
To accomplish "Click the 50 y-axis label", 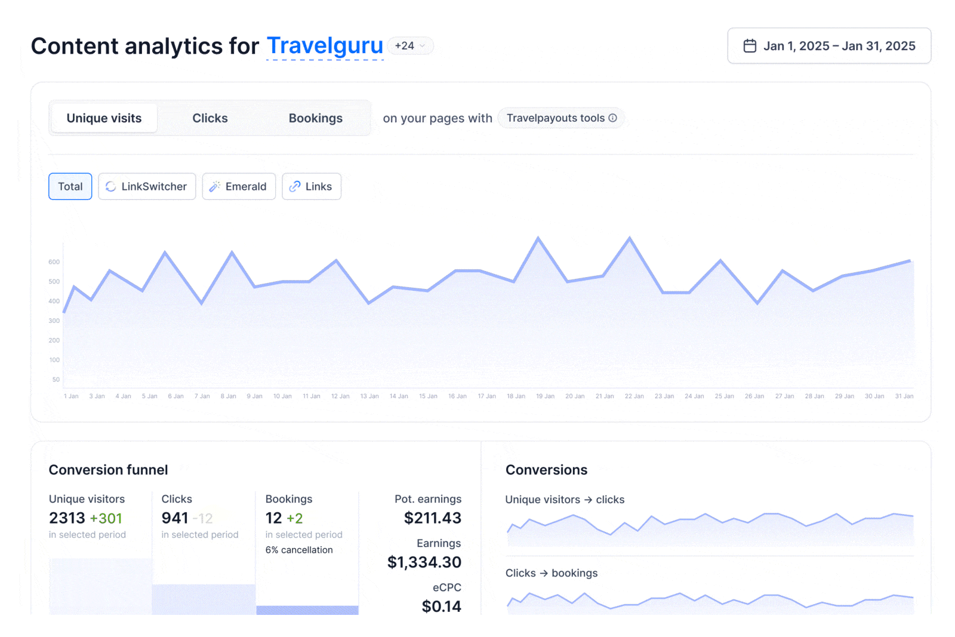I will (x=56, y=380).
